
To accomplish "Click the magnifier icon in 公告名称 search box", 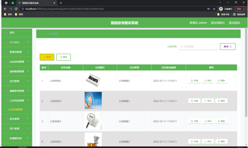I will click(x=182, y=46).
